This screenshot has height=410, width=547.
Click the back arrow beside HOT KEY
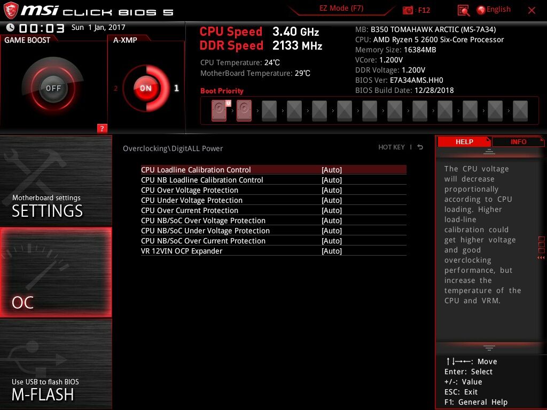420,147
